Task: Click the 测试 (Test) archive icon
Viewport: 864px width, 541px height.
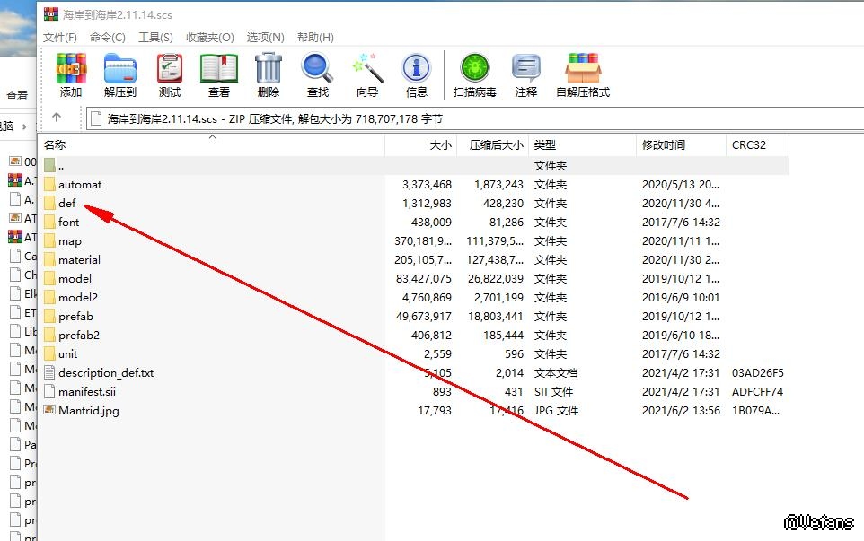Action: point(169,70)
